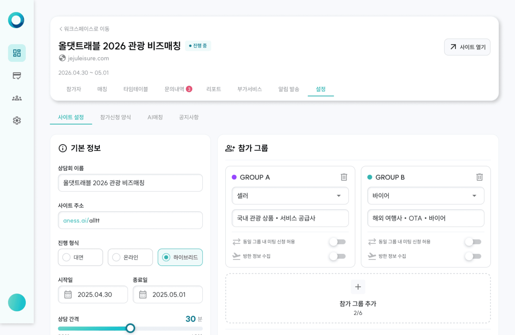Switch to 참가신청 양식 sub-tab
The width and height of the screenshot is (515, 335).
pos(116,117)
